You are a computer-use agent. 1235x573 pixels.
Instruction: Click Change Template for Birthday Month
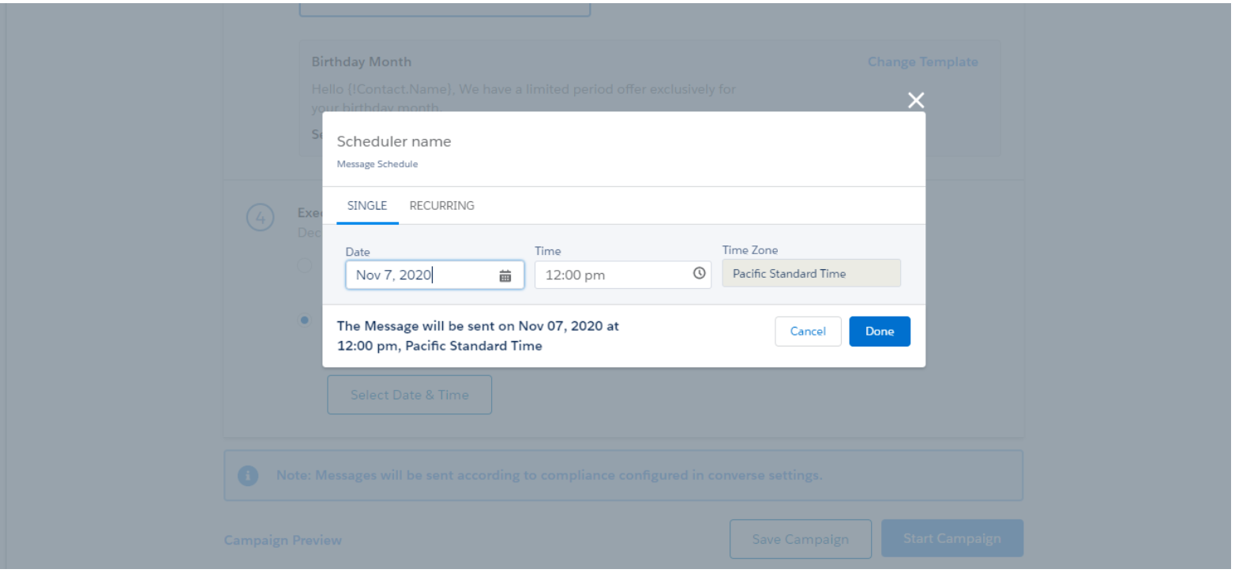point(922,62)
